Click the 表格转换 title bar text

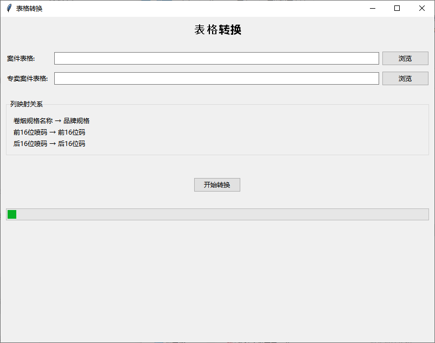pos(28,8)
